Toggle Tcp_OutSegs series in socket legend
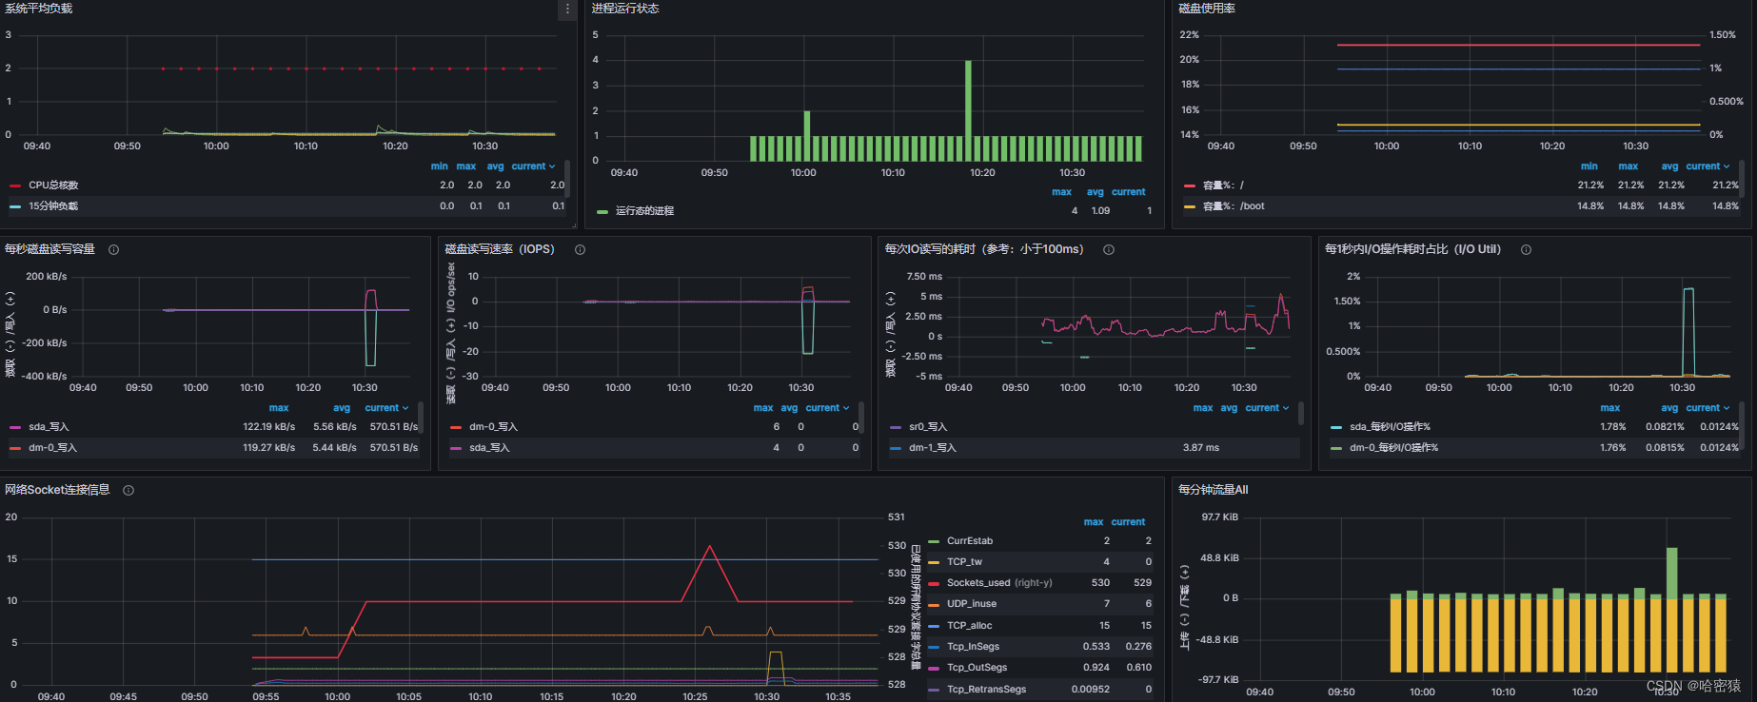This screenshot has height=702, width=1757. pyautogui.click(x=977, y=668)
